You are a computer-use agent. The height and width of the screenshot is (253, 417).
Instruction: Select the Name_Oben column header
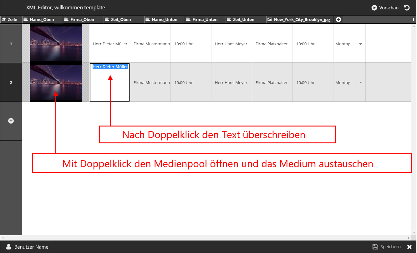coord(42,20)
